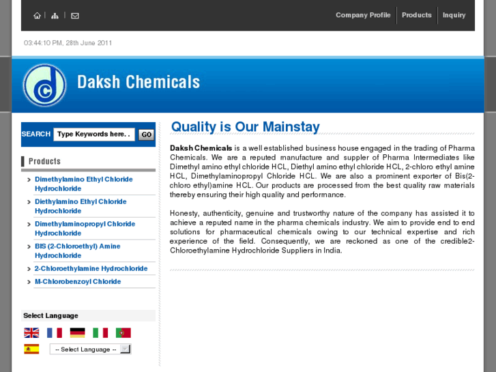Go to the home page icon
Screen dimensions: 496x372
(37, 16)
